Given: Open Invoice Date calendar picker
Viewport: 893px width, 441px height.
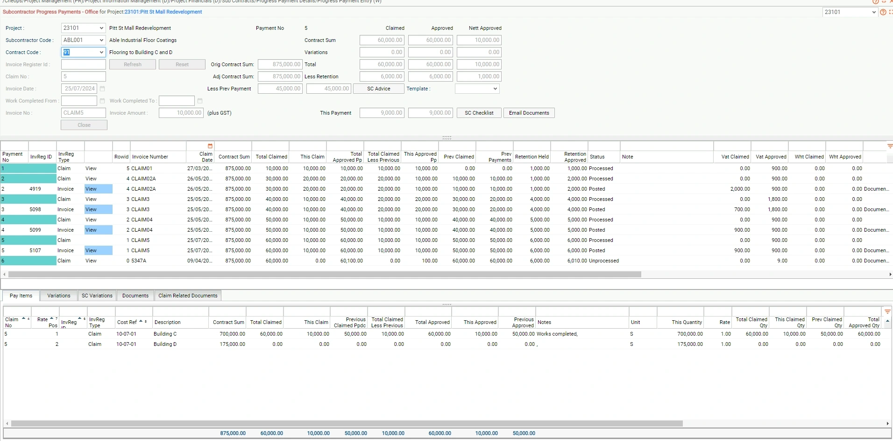Looking at the screenshot, I should click(102, 89).
